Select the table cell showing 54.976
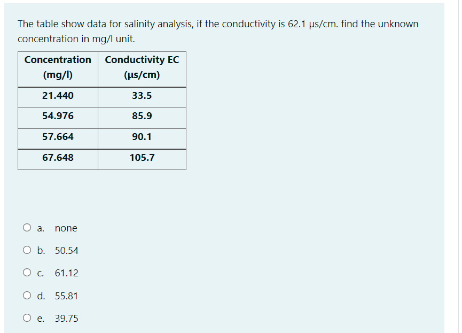The height and width of the screenshot is (333, 462). coord(57,116)
